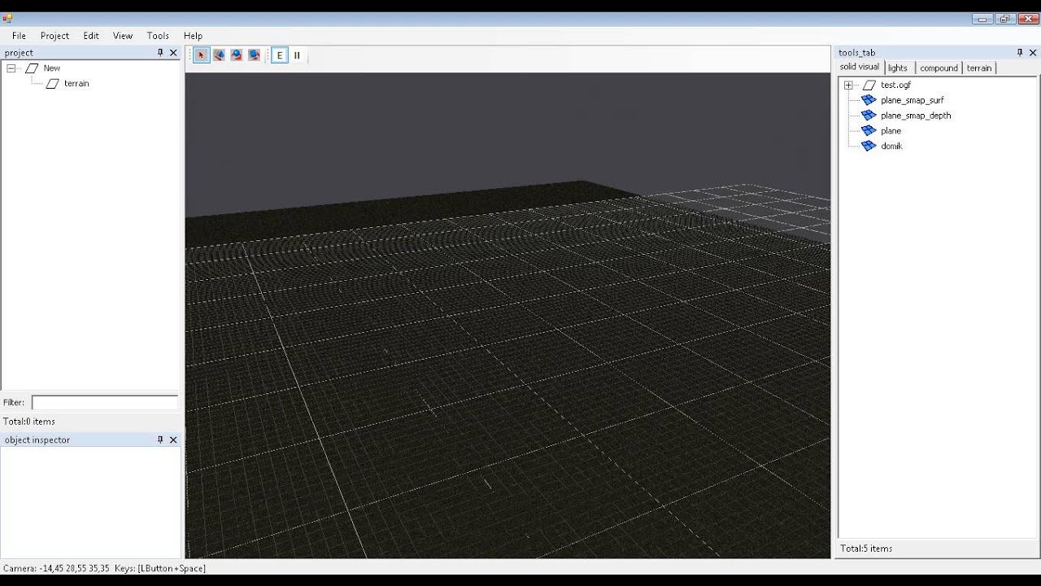This screenshot has height=586, width=1041.
Task: Click the New node icon
Action: [32, 68]
